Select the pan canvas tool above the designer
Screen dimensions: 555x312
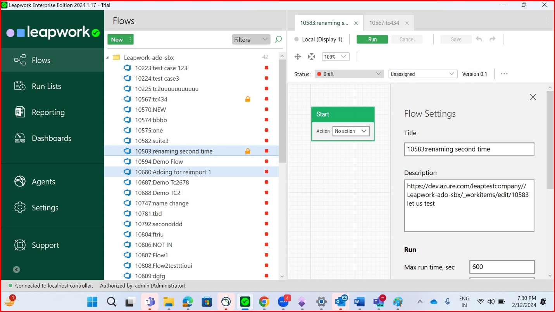[x=298, y=57]
